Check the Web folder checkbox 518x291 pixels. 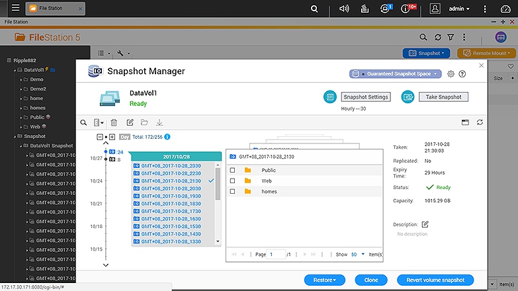click(x=232, y=181)
